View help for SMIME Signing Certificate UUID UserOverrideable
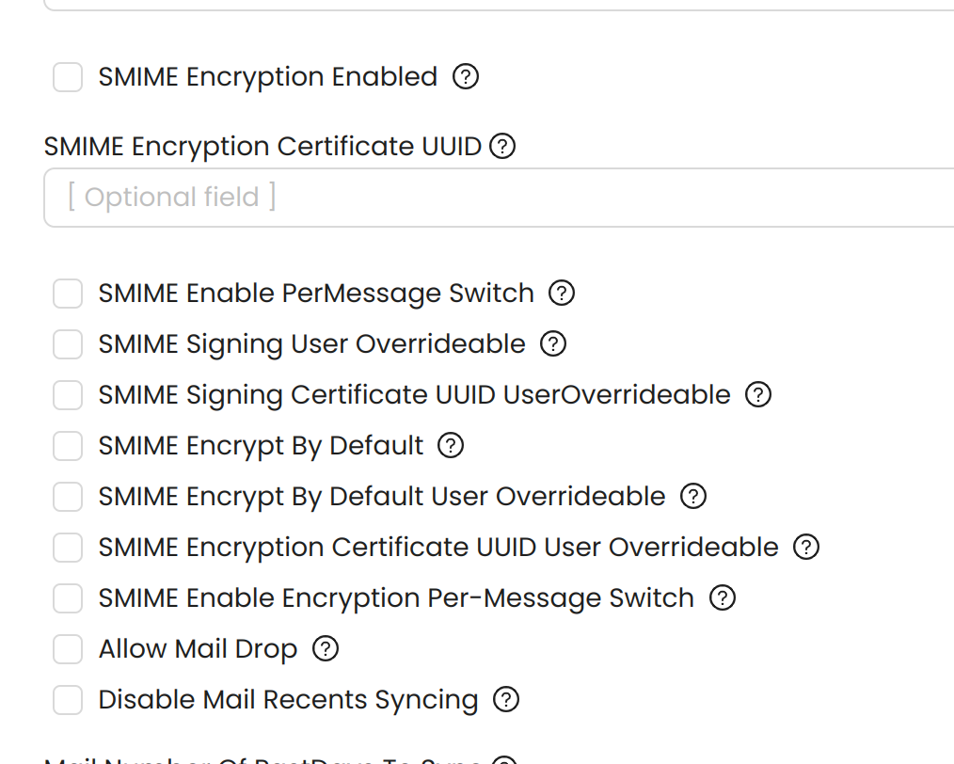 [x=758, y=394]
